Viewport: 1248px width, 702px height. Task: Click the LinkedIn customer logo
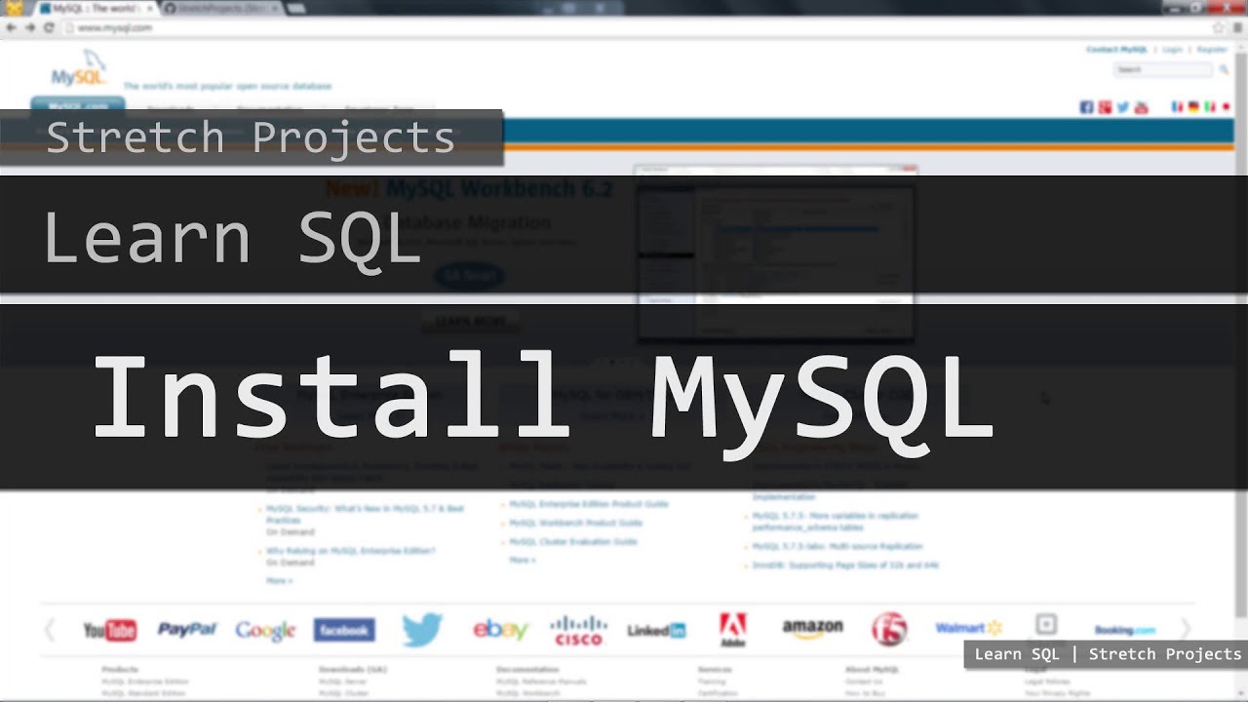(656, 631)
